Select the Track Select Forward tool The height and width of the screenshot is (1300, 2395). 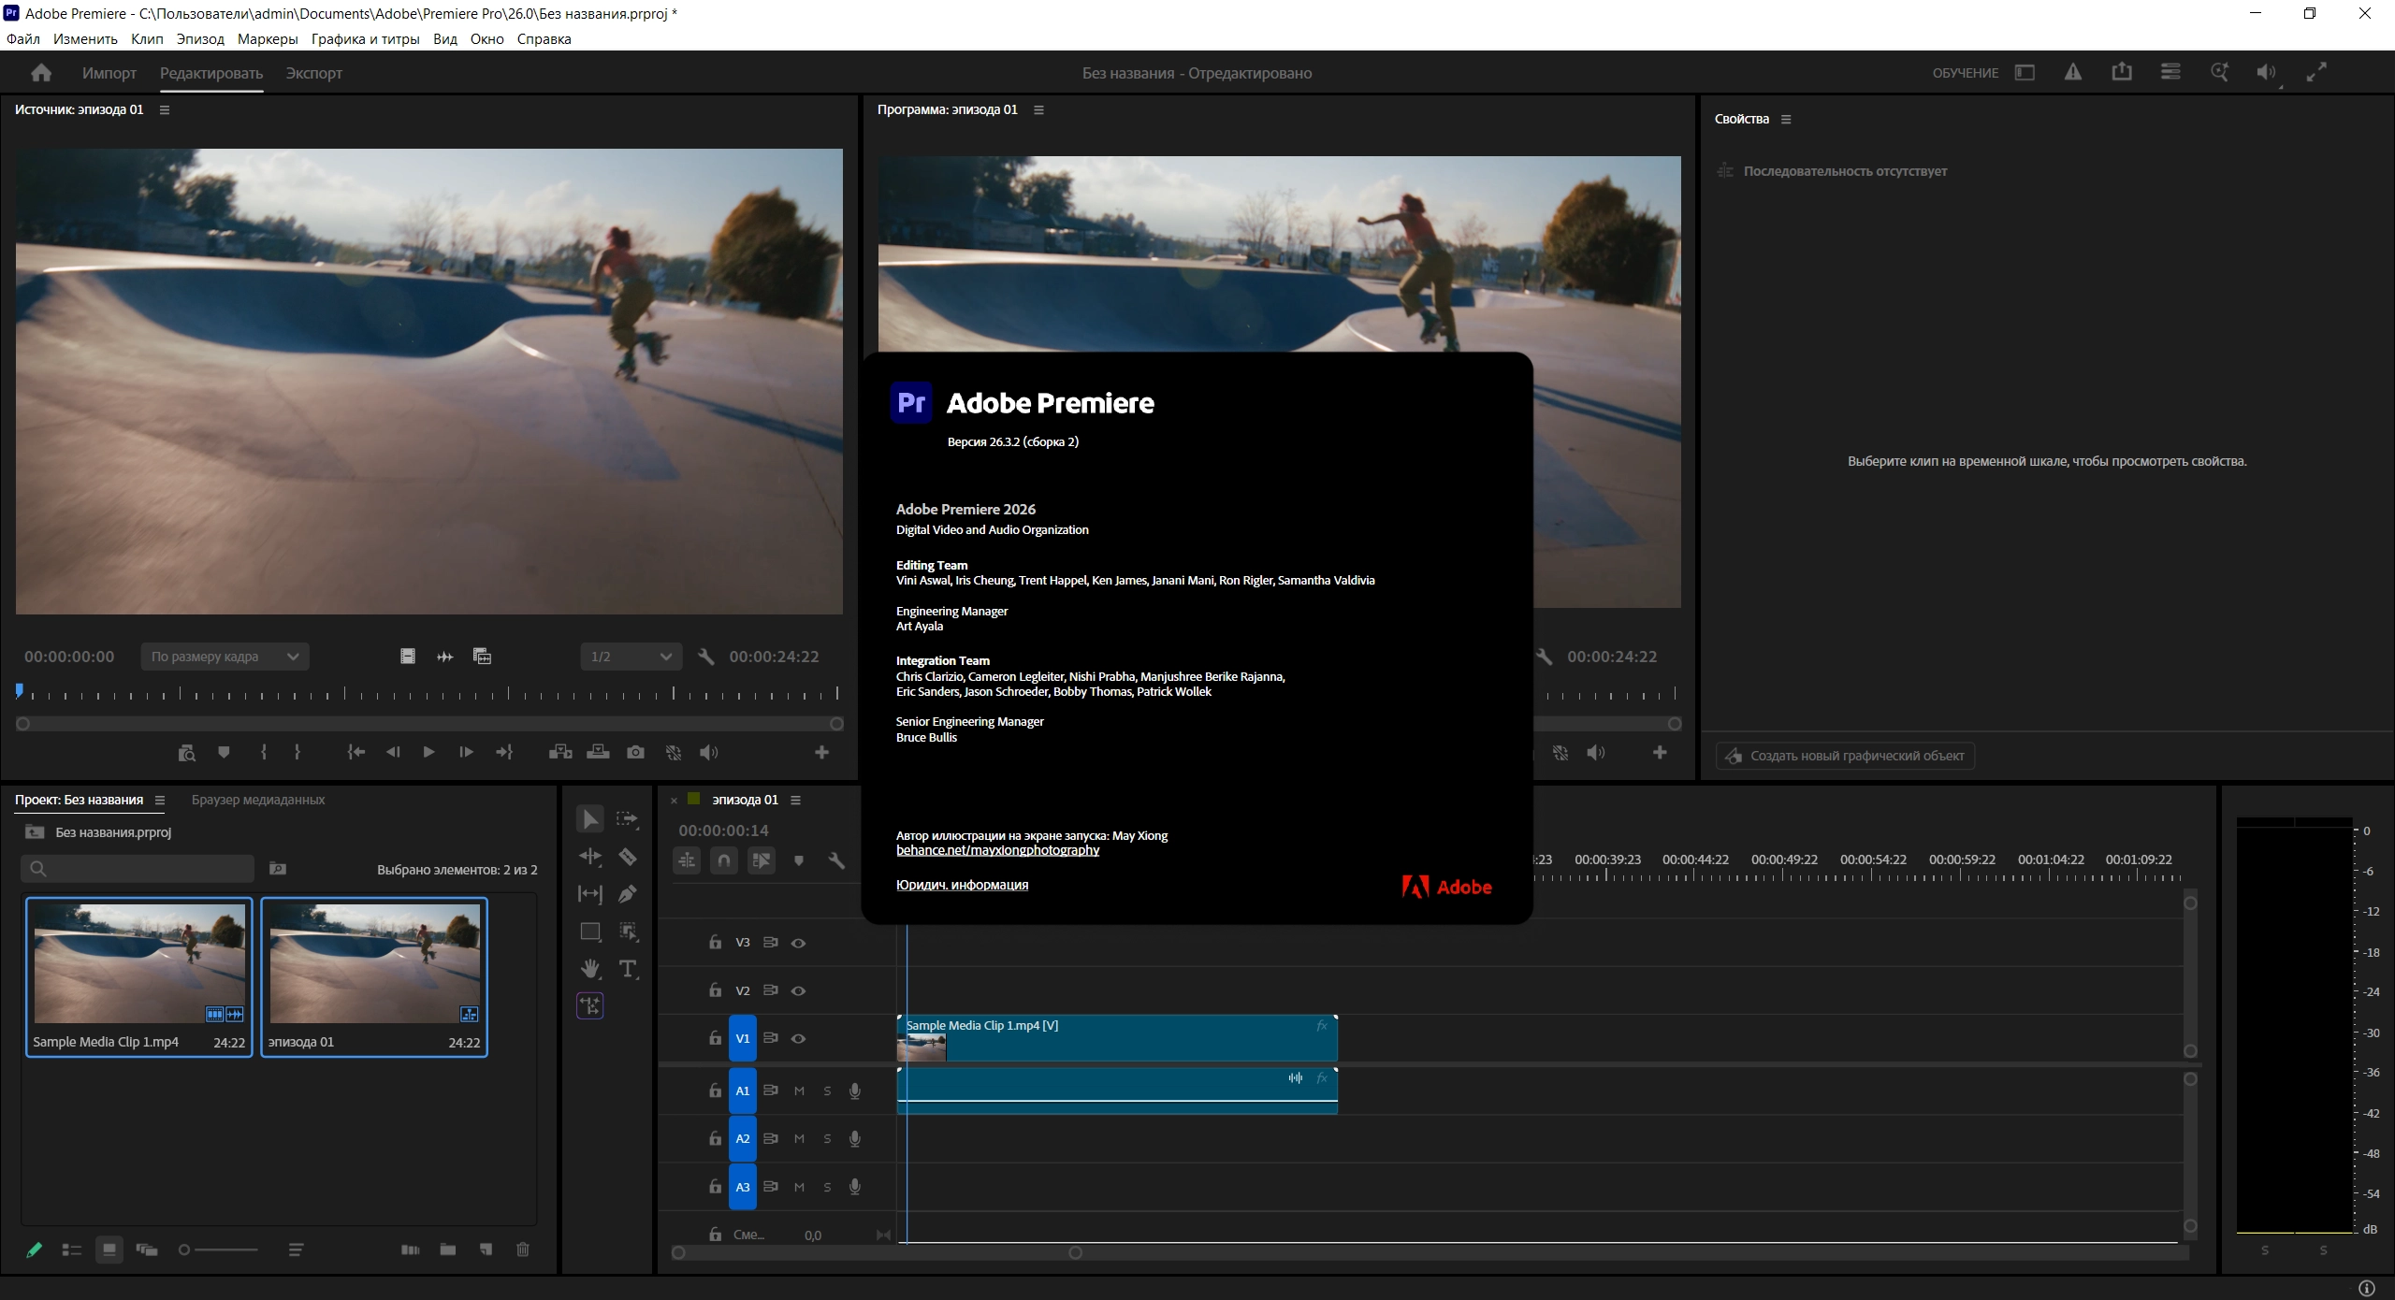click(628, 819)
